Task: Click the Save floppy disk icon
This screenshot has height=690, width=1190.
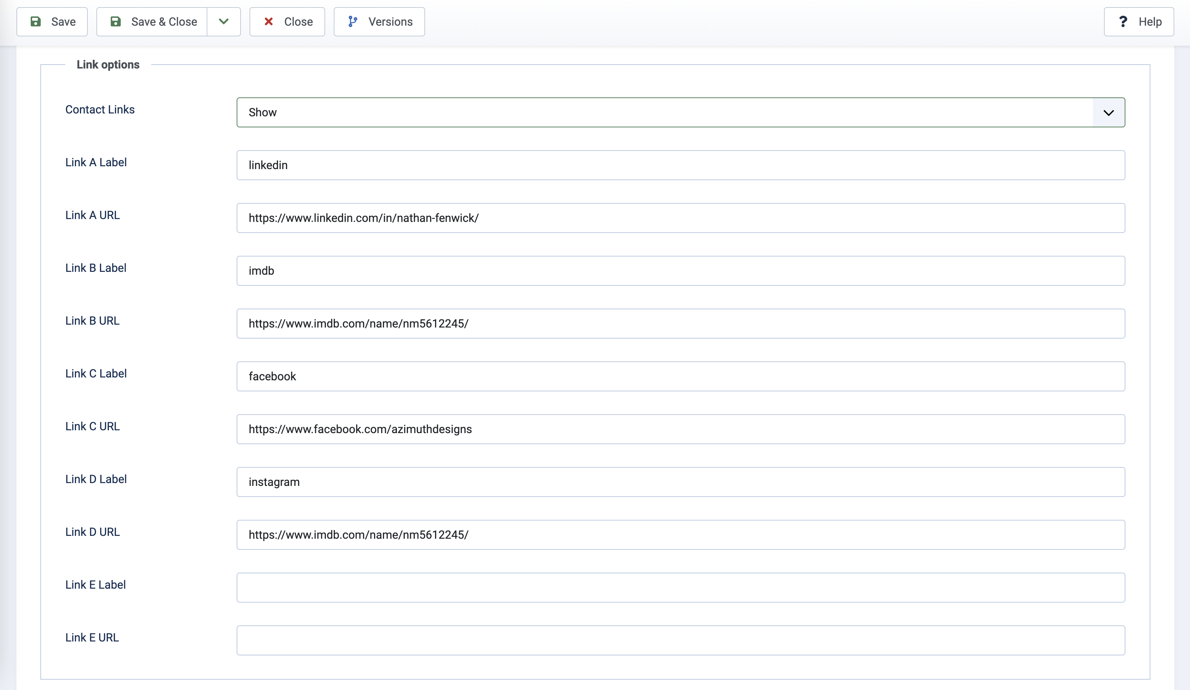Action: [35, 22]
